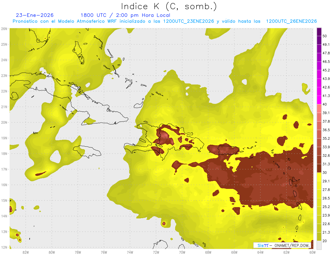332x256 pixels.
Task: Click the colorbar value "43.9"
Action: [x=326, y=79]
